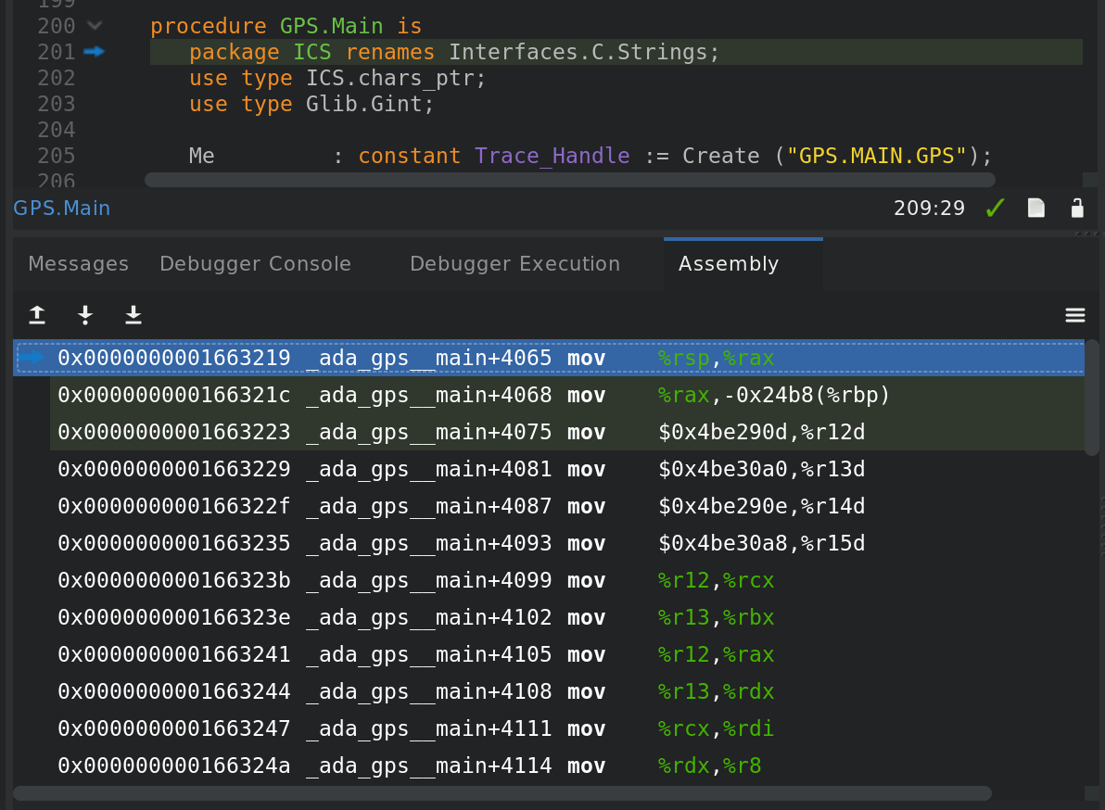This screenshot has width=1105, height=810.
Task: Click the green checkmark status icon
Action: 995,208
